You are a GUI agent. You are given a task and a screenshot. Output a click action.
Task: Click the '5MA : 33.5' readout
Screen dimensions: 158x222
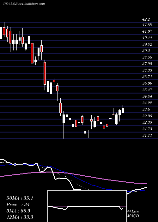click(x=18, y=211)
